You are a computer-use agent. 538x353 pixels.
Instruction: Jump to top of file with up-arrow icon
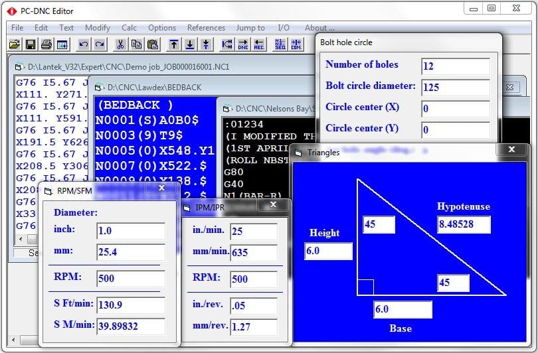coord(174,44)
